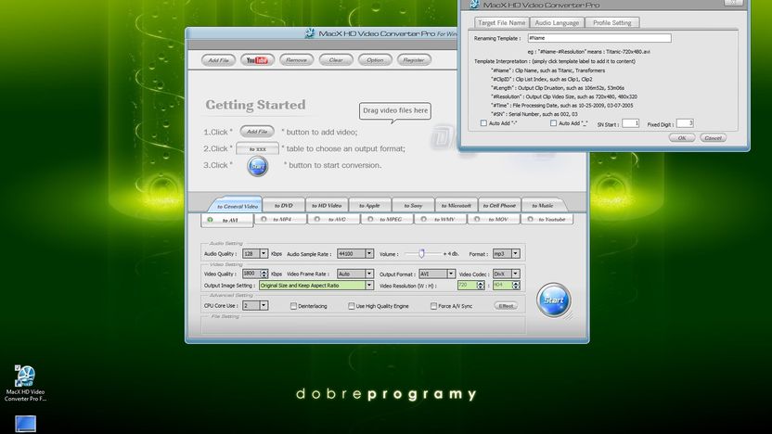772x434 pixels.
Task: Select the 'to MOV' radio option
Action: [477, 219]
